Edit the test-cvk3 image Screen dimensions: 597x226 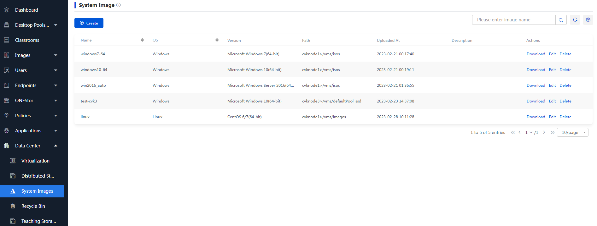pyautogui.click(x=552, y=101)
